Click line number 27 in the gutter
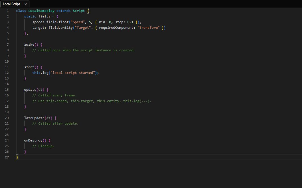Viewport: 302px width, 188px height. [x=7, y=157]
